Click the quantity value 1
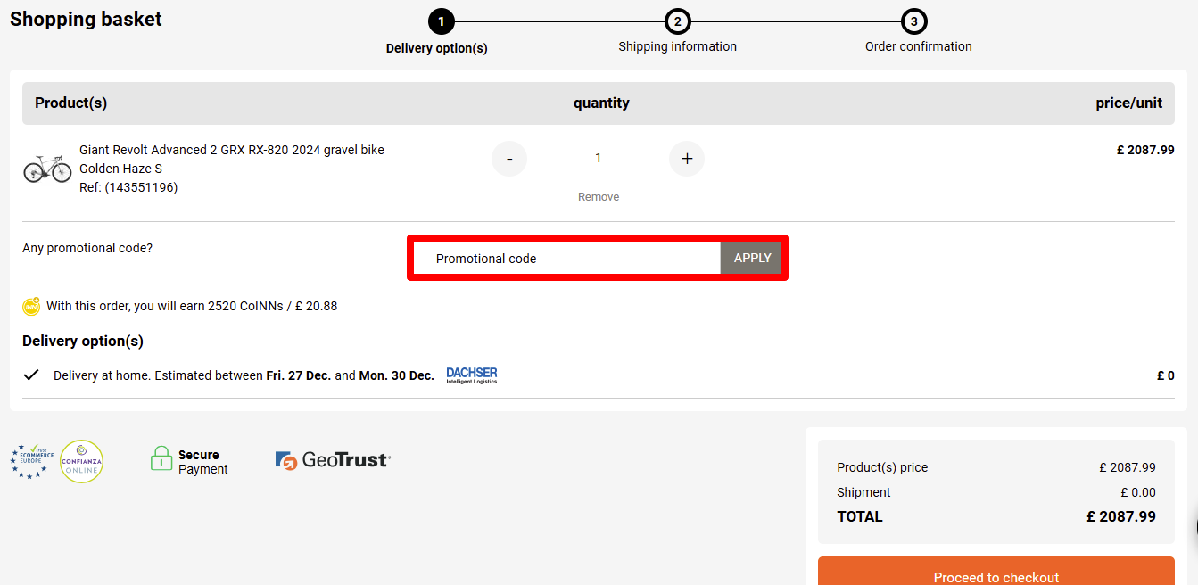1198x585 pixels. pos(599,158)
